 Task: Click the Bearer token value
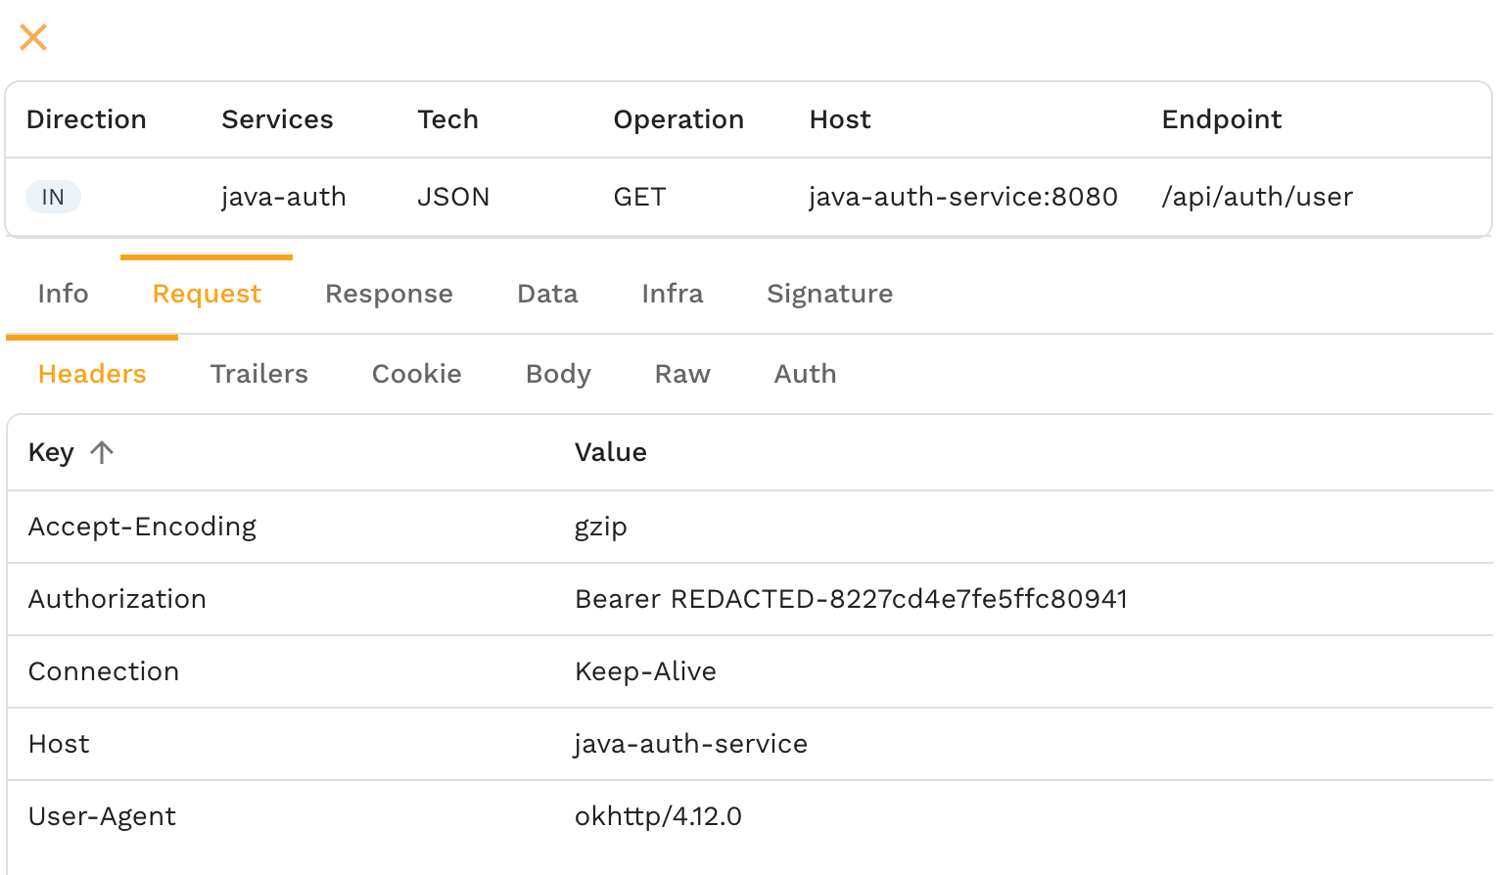pos(851,599)
